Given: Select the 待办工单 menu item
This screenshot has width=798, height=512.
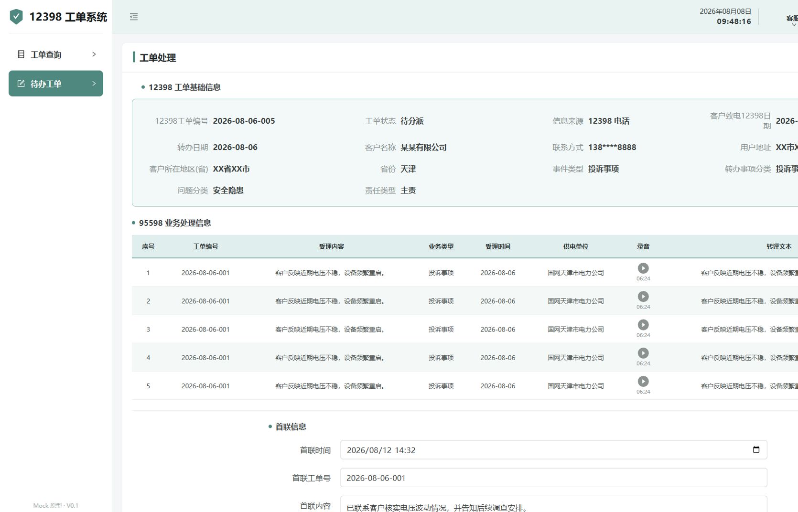Looking at the screenshot, I should click(56, 84).
